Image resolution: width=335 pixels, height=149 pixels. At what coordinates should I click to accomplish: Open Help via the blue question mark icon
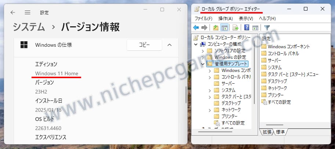[x=247, y=27]
